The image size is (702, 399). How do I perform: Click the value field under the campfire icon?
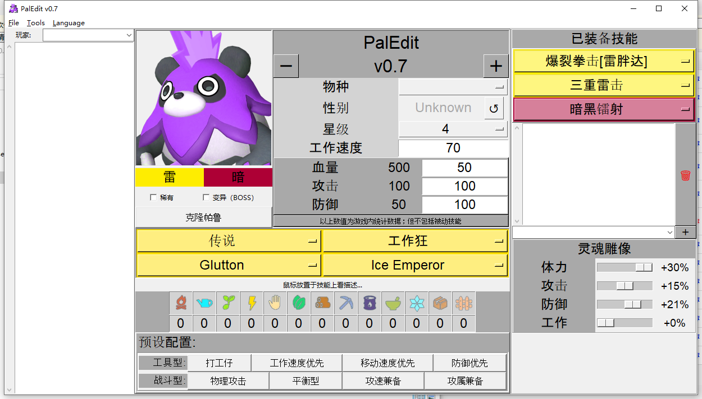[x=181, y=323]
